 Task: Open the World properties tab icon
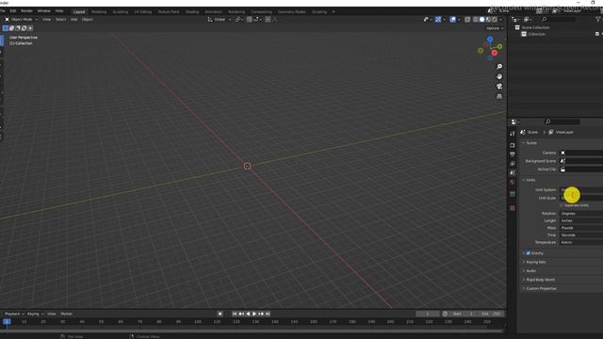(x=513, y=183)
